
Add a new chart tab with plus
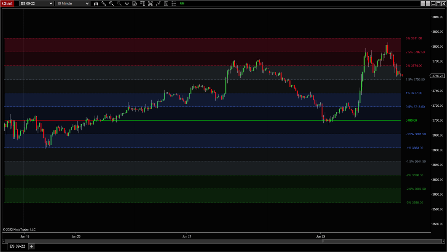pos(31,246)
